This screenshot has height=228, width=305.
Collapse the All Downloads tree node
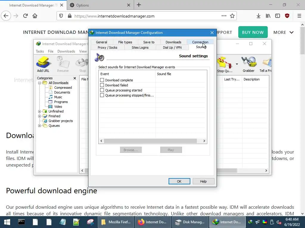click(40, 83)
